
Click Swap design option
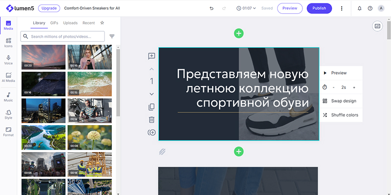[x=341, y=101]
